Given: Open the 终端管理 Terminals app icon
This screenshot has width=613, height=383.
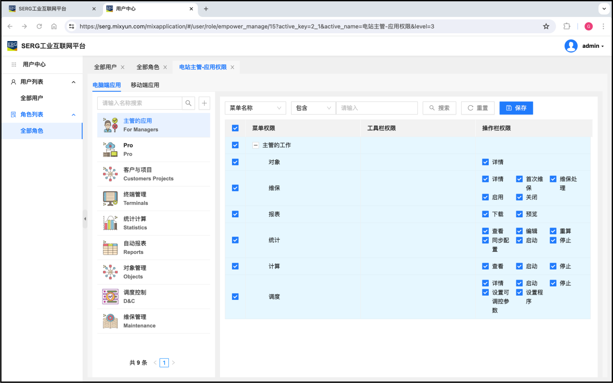Looking at the screenshot, I should tap(110, 199).
